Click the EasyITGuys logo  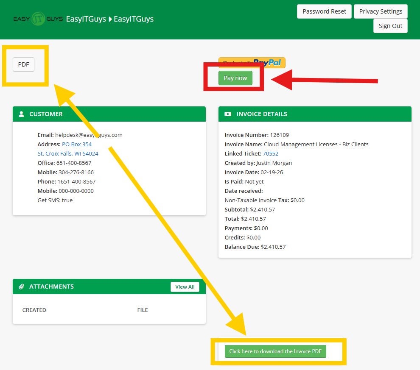(38, 19)
